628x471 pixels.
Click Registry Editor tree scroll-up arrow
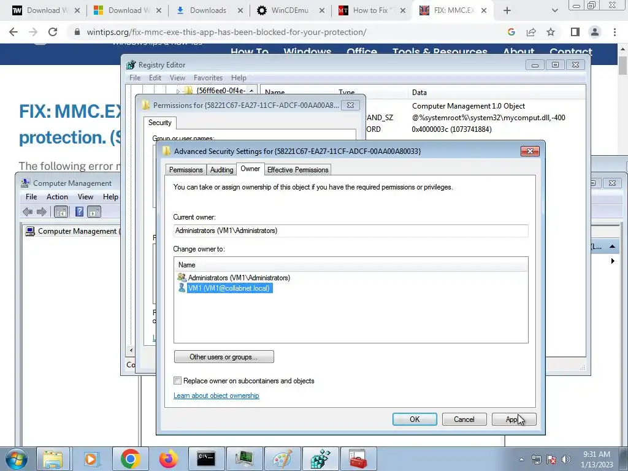(251, 91)
